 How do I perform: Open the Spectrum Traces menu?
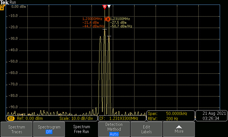click(17, 129)
